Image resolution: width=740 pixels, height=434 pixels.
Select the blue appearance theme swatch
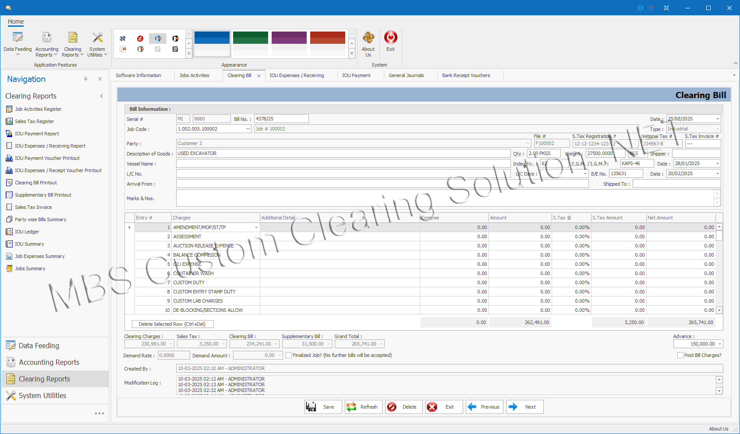(212, 43)
